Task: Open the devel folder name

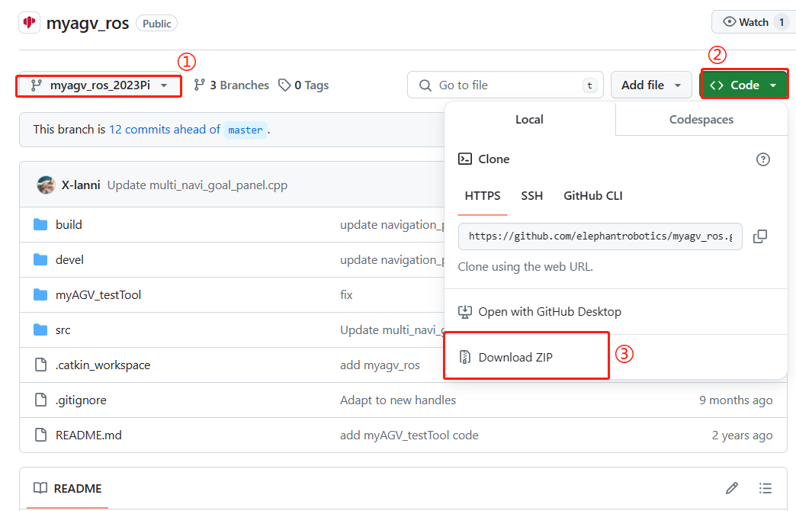Action: point(69,259)
